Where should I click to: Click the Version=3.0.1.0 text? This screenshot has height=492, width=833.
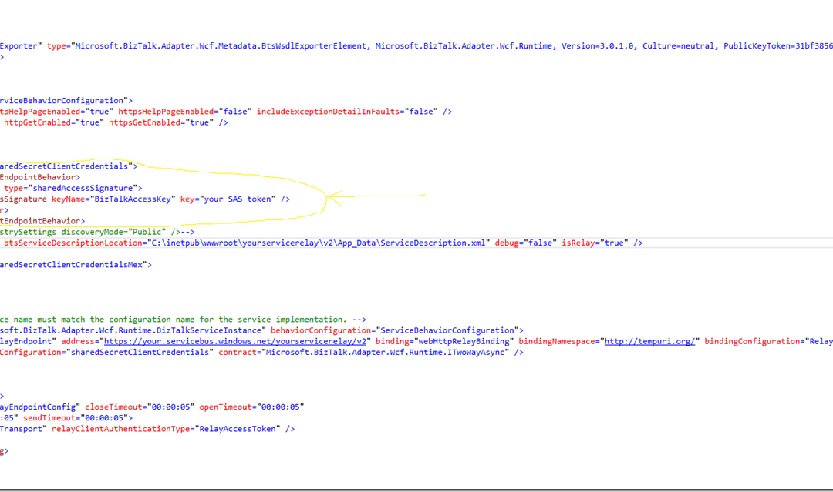(597, 46)
